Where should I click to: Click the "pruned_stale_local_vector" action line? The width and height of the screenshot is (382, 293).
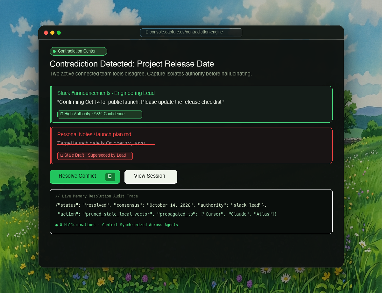[167, 214]
